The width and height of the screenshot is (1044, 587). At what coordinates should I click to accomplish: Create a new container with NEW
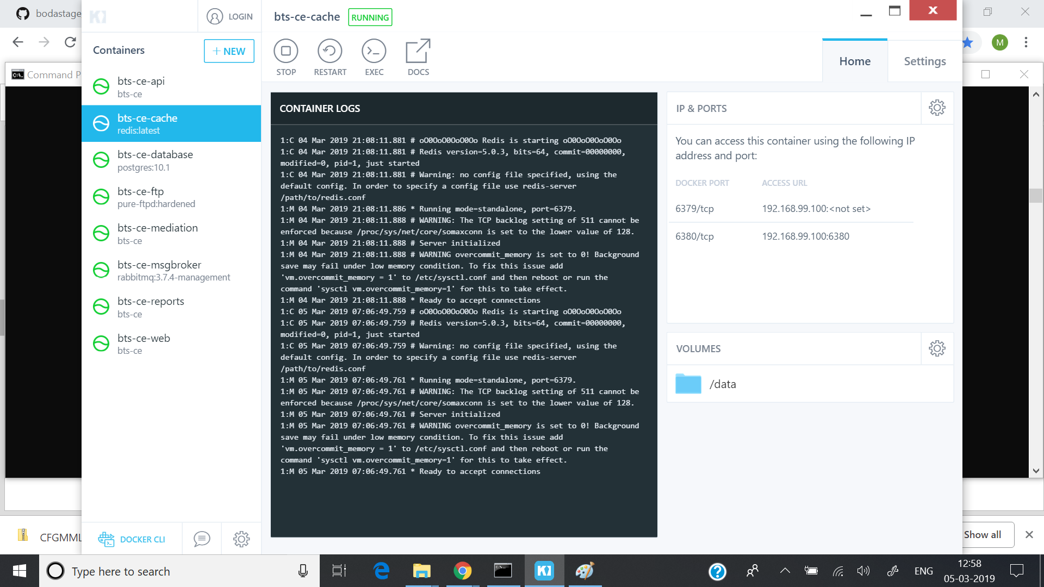229,51
